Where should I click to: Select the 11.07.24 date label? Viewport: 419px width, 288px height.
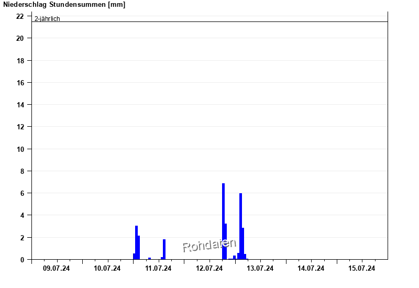pos(158,269)
